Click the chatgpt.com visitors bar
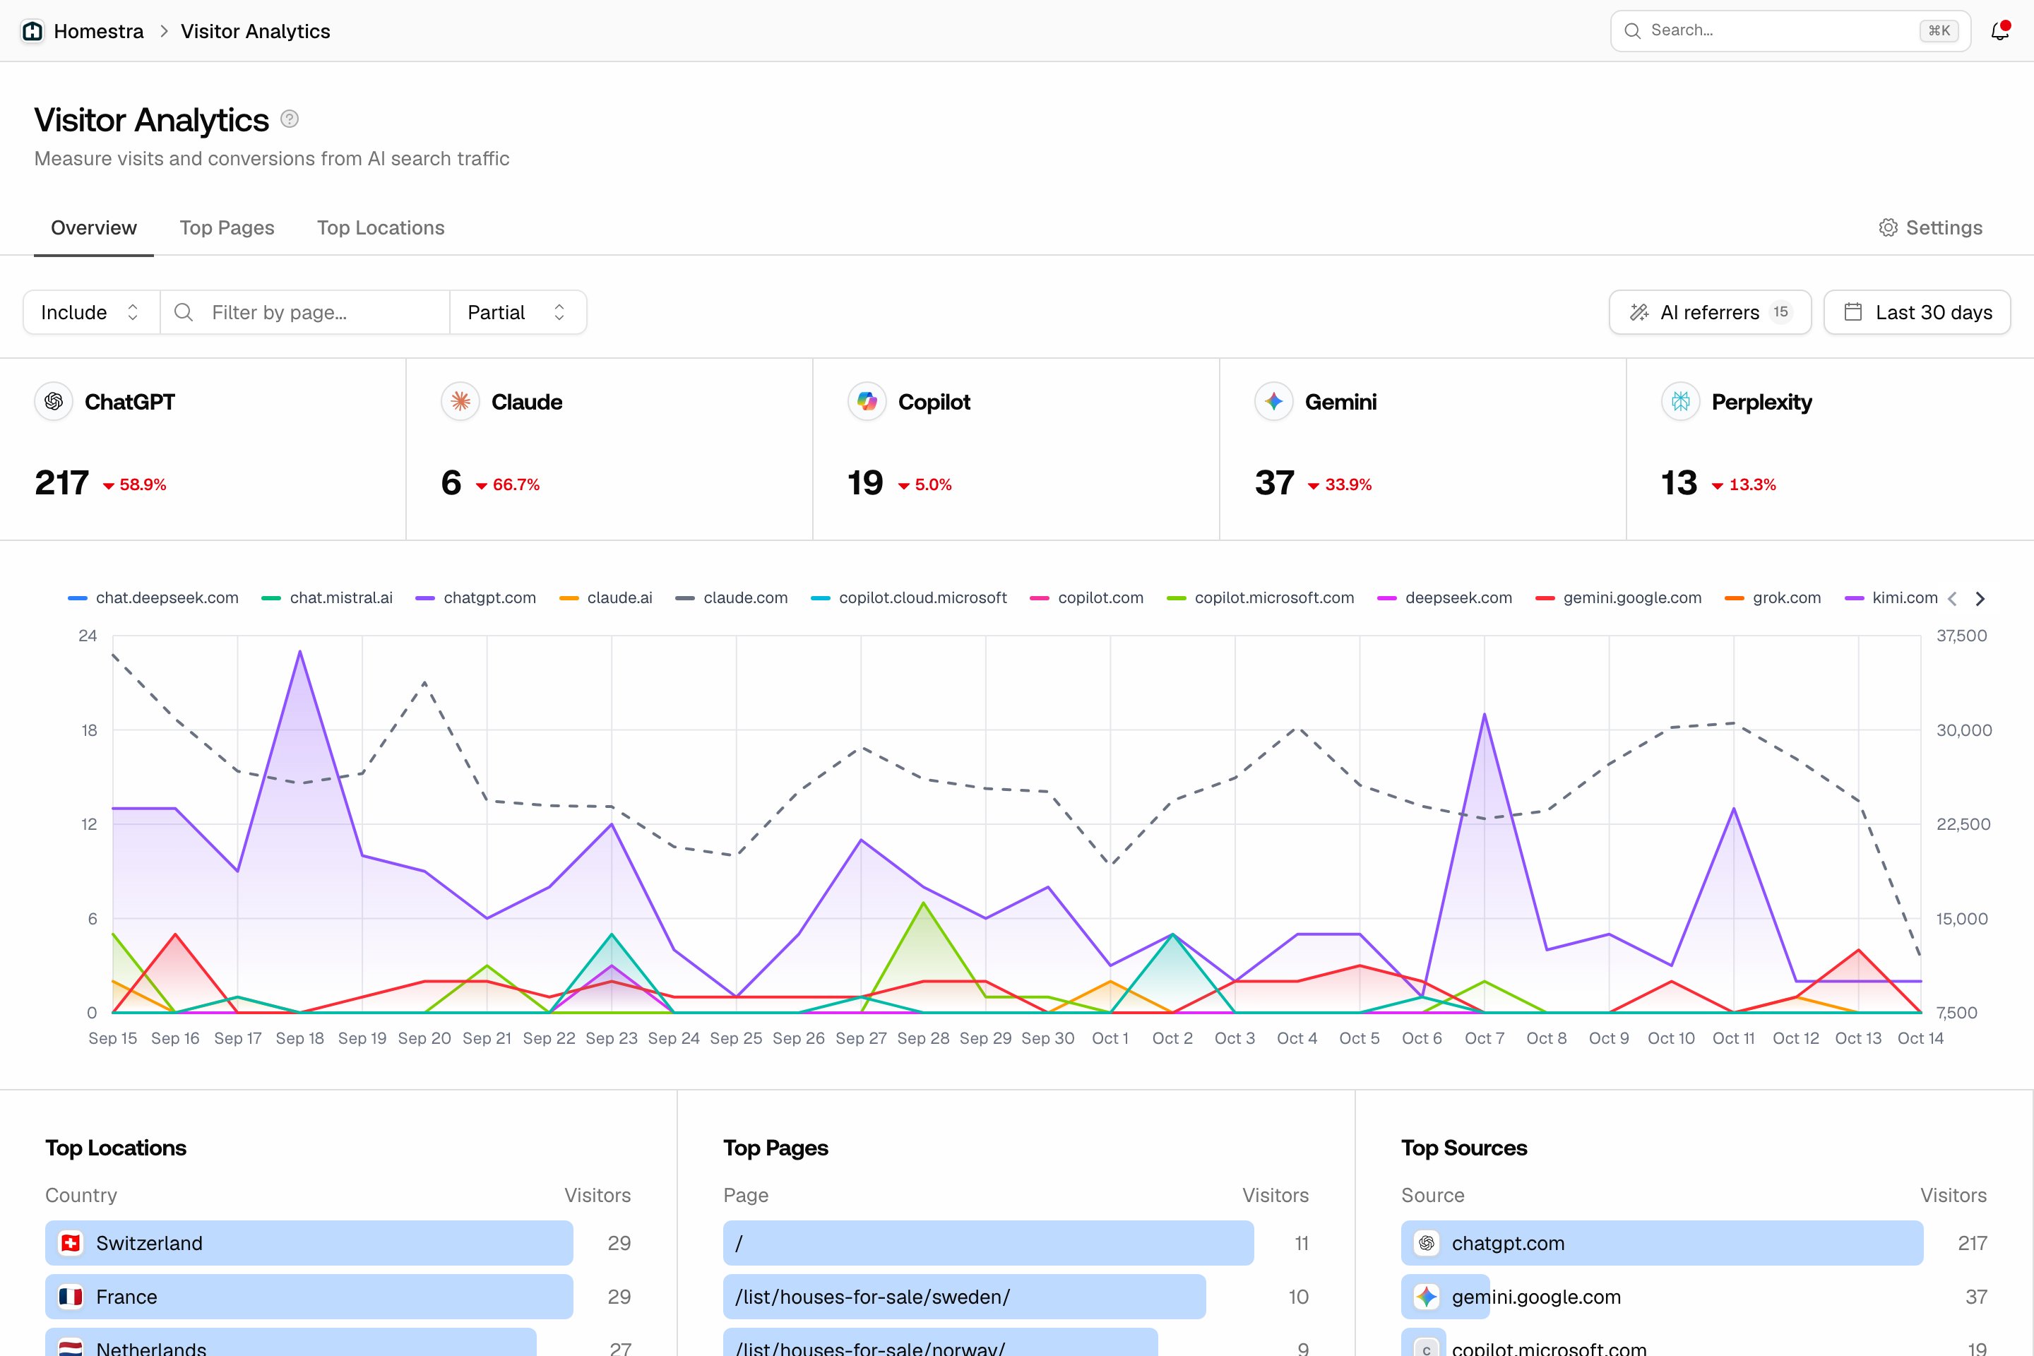This screenshot has height=1356, width=2034. 1662,1243
